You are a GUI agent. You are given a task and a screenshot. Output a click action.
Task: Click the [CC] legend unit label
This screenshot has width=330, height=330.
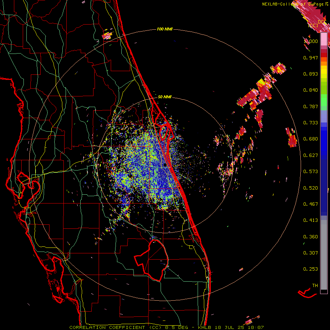coord(313,25)
